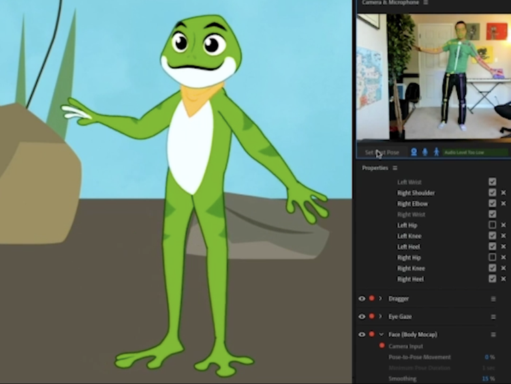Uncheck the Right Shoulder checkbox
This screenshot has height=384, width=511.
(493, 192)
